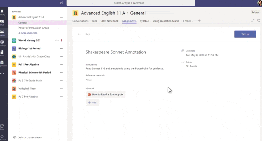Click the No Points text
This screenshot has height=141, width=262.
tap(191, 66)
